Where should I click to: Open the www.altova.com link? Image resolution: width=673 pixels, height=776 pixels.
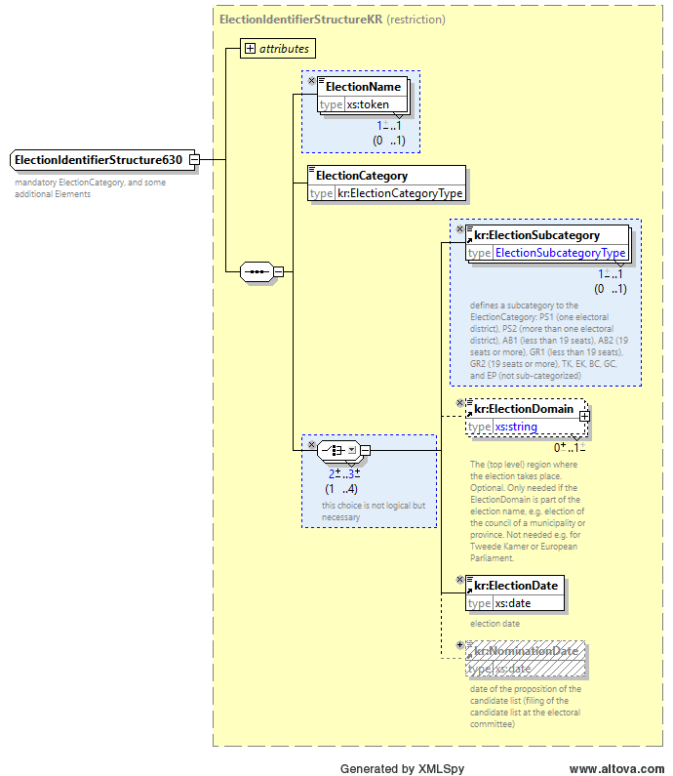616,768
